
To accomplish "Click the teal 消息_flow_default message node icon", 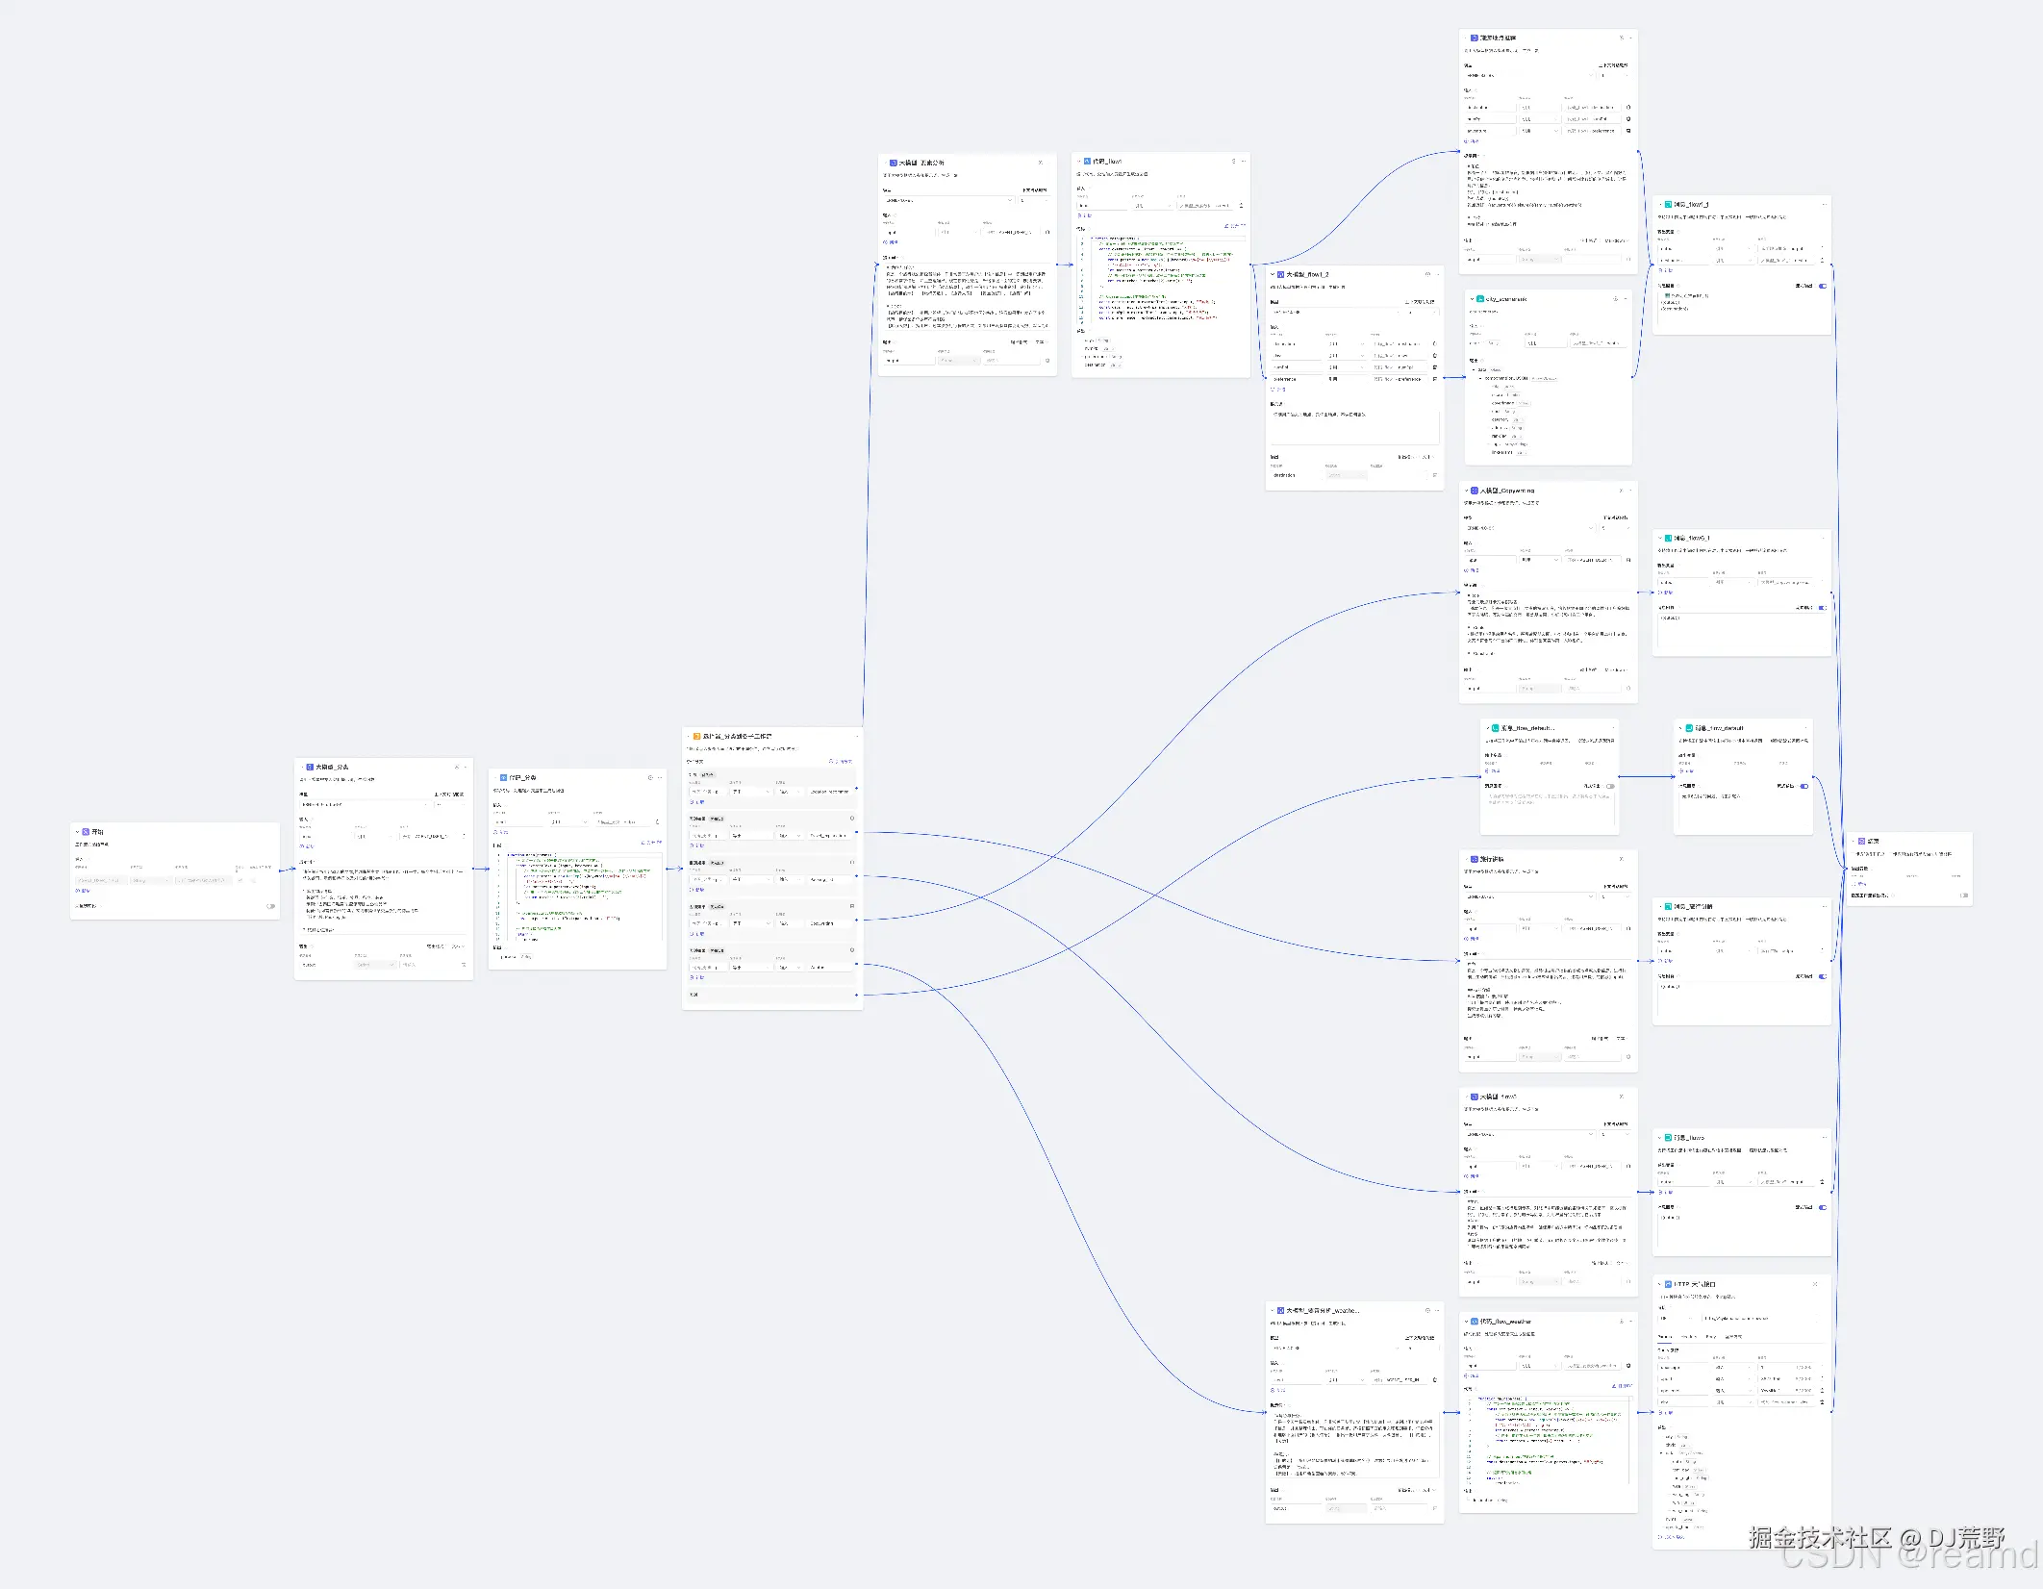I will [x=1496, y=729].
